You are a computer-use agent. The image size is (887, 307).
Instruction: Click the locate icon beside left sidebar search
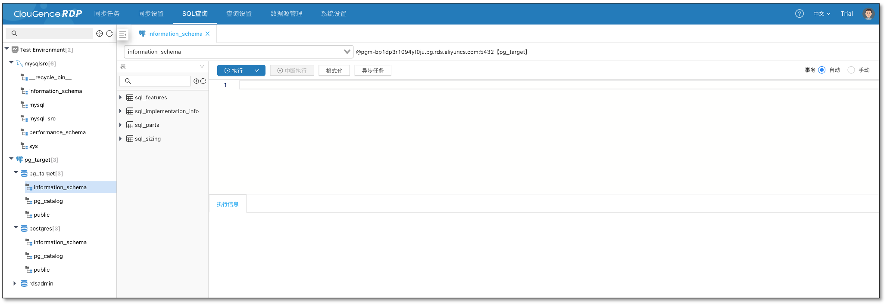pos(100,34)
